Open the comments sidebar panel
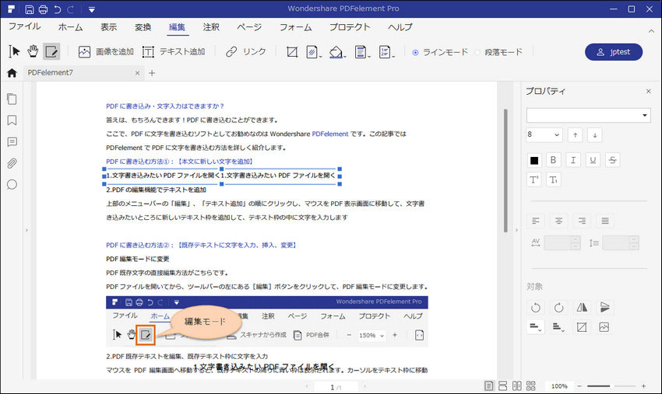The width and height of the screenshot is (662, 394). [x=12, y=142]
